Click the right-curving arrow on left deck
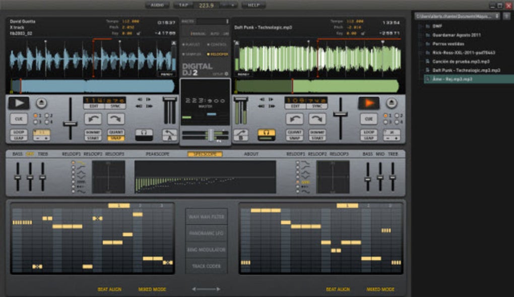The height and width of the screenshot is (297, 514). 116,119
